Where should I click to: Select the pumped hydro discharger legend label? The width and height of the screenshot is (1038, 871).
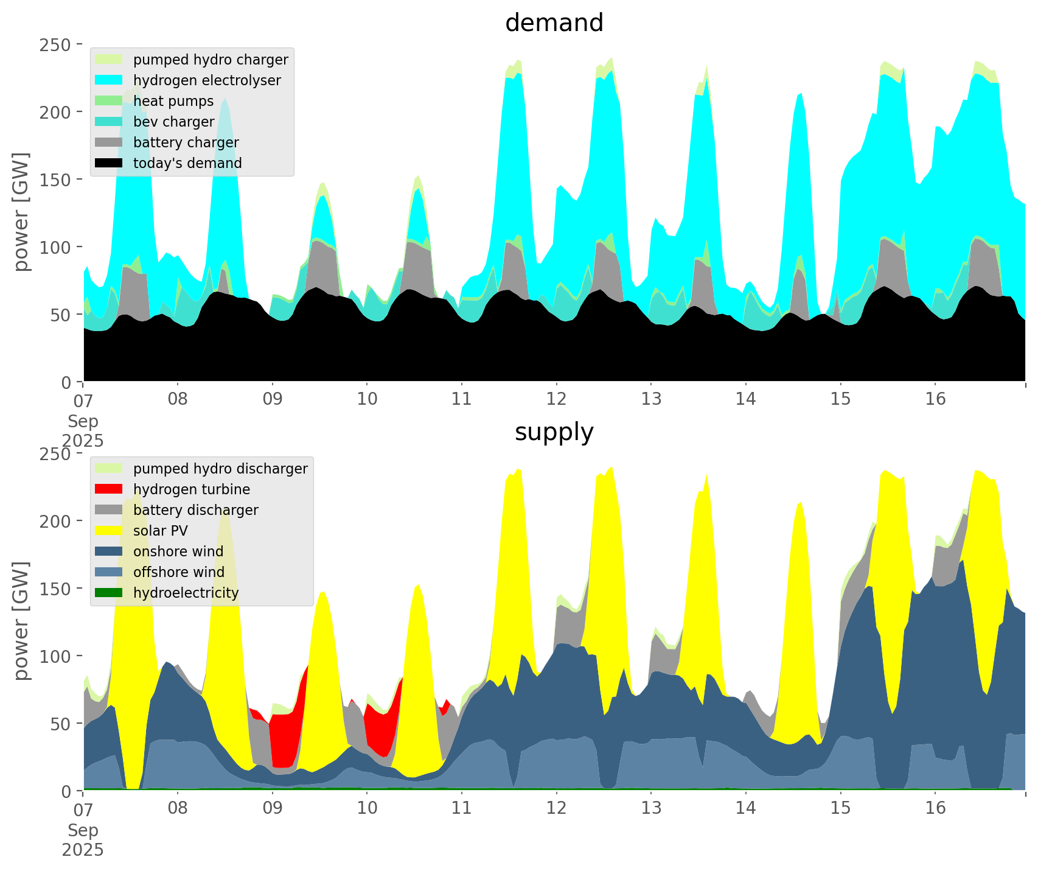pyautogui.click(x=220, y=469)
